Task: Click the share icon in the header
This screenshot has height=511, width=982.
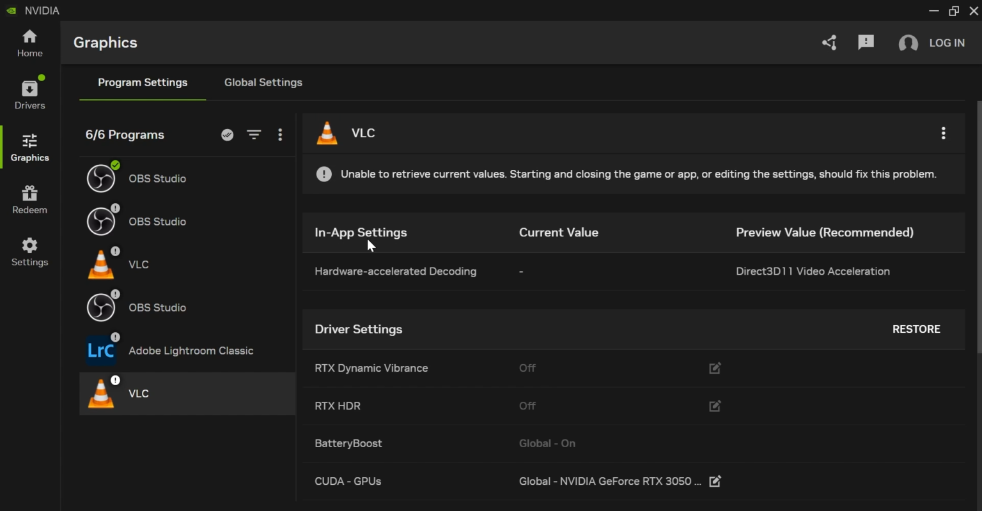Action: 829,42
